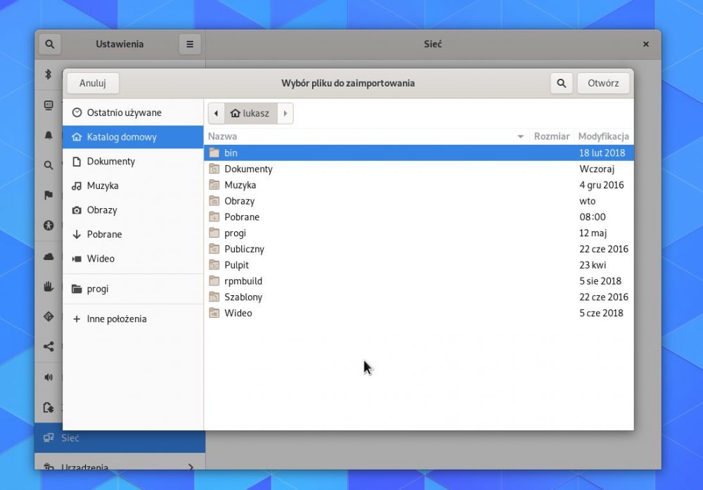703x490 pixels.
Task: Go back with the left path bar arrow
Action: click(216, 113)
